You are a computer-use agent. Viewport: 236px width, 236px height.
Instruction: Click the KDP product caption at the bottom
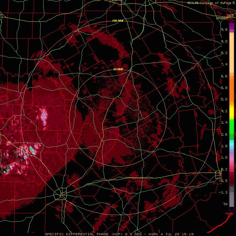[119, 234]
